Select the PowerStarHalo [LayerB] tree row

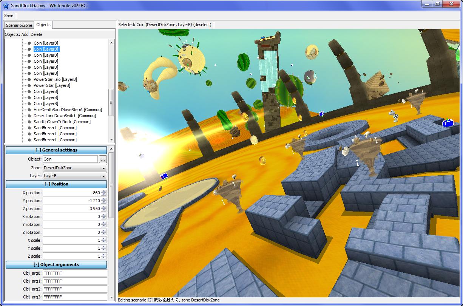click(x=55, y=79)
